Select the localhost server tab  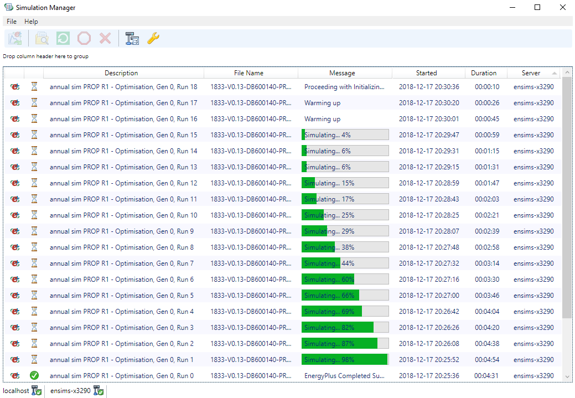pos(22,391)
